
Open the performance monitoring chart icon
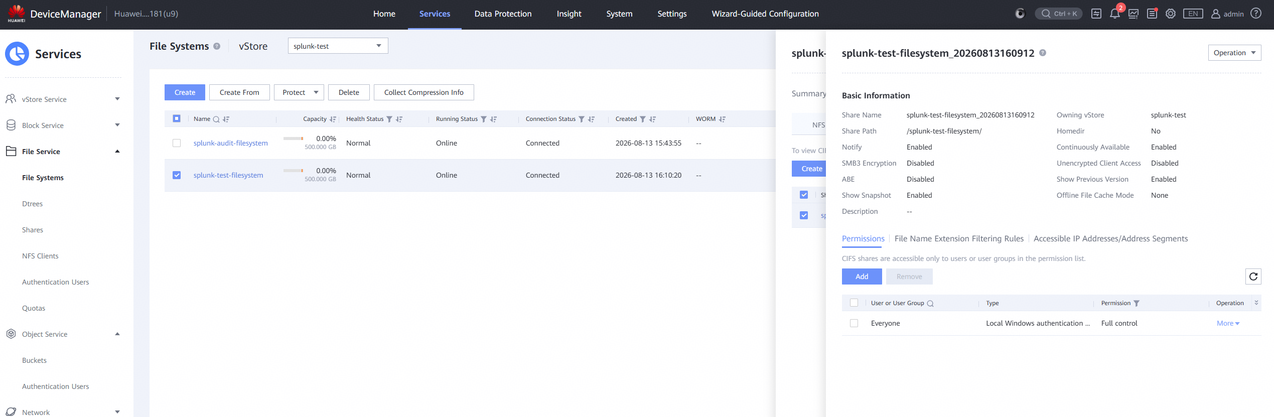(x=1134, y=14)
